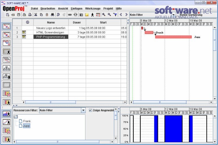Switch to Tracking Gantt view in sidebar

coord(6,35)
